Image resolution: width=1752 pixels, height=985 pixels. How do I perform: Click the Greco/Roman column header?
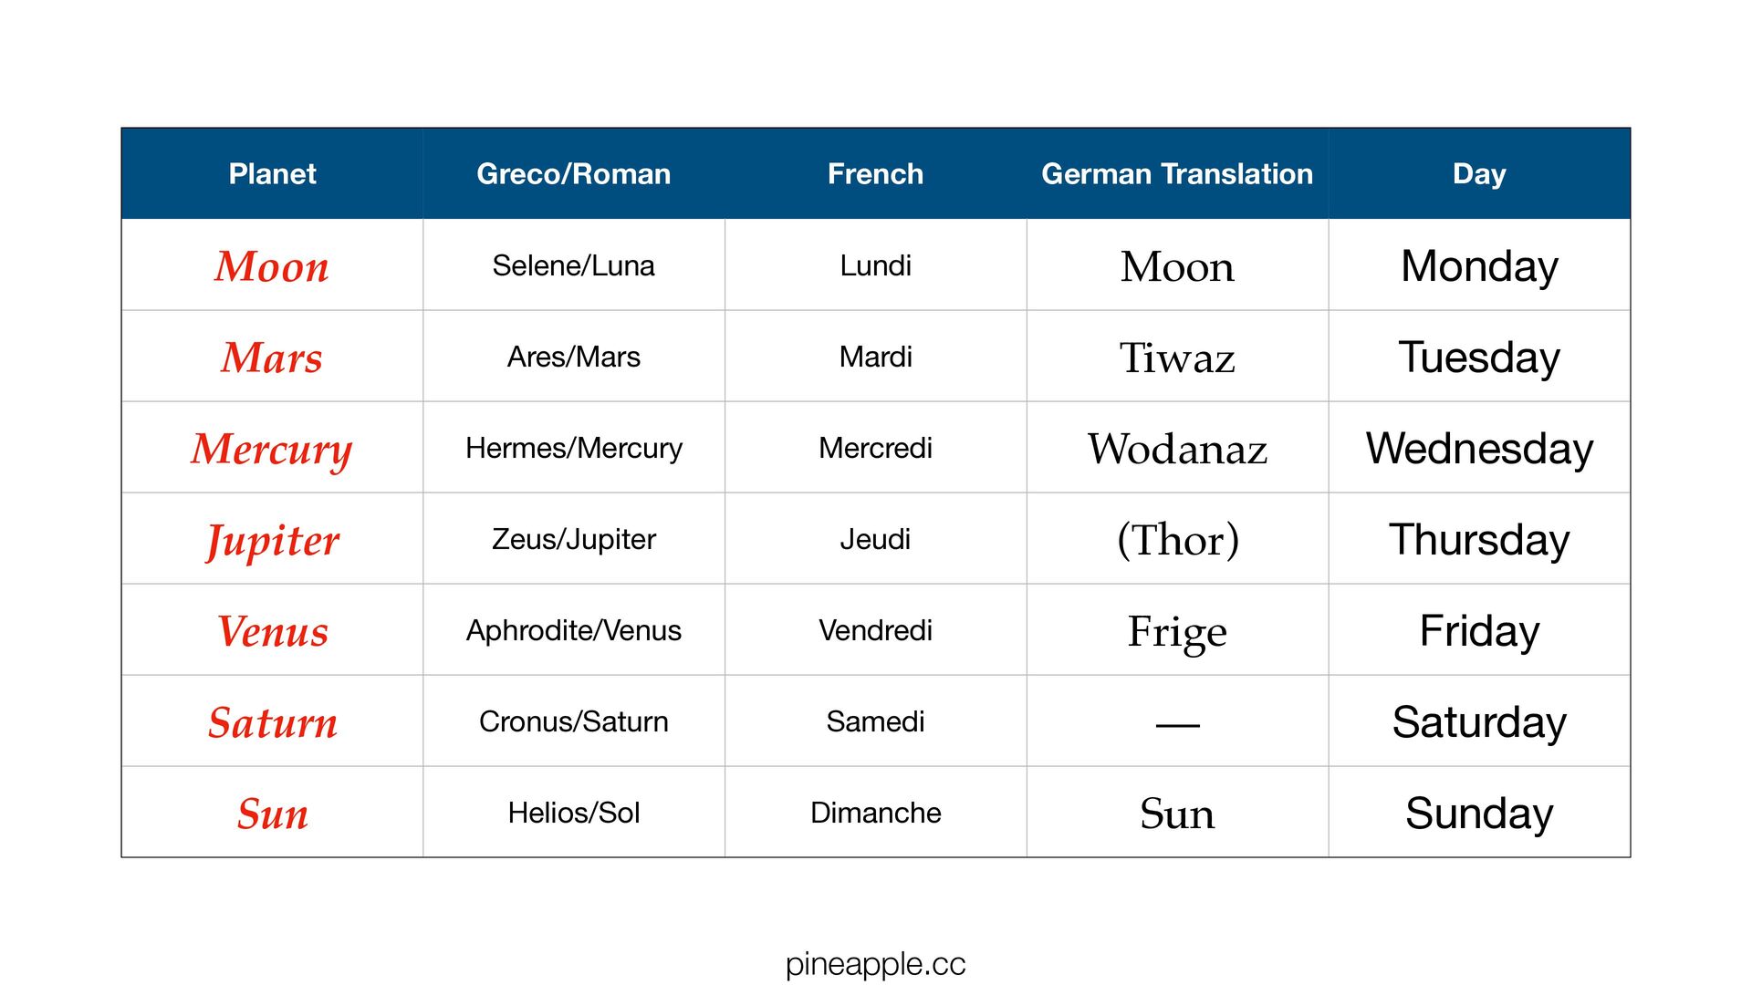click(573, 173)
